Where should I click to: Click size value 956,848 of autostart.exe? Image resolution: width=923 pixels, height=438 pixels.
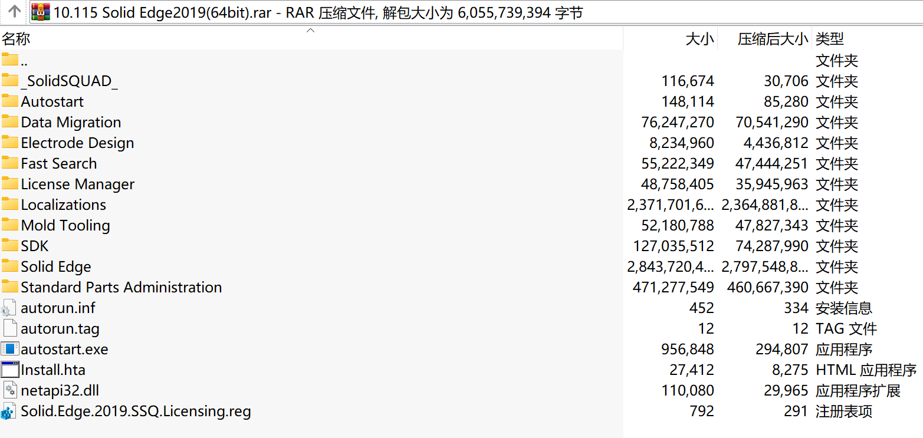688,349
